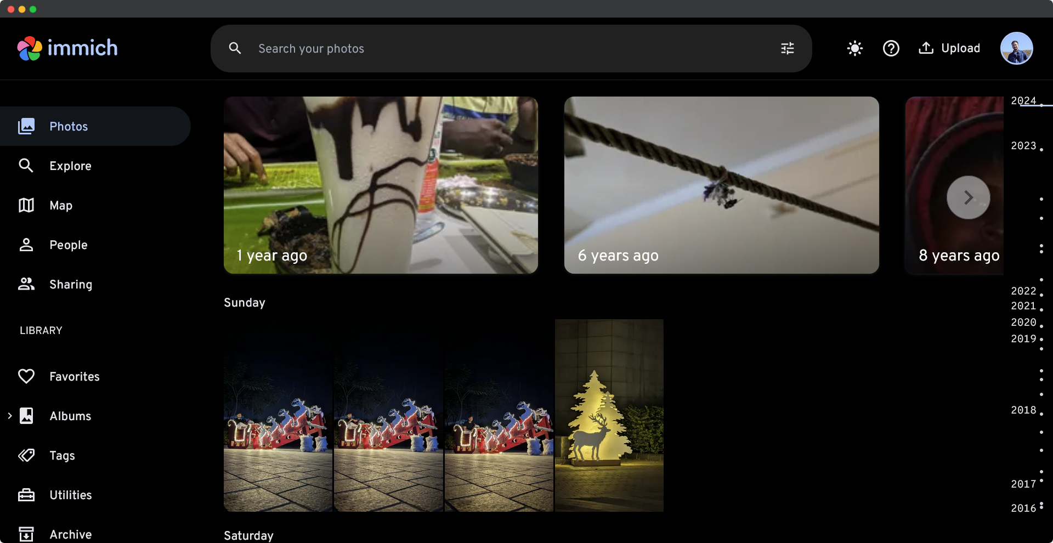Go to the Map view
The image size is (1053, 543).
95,205
